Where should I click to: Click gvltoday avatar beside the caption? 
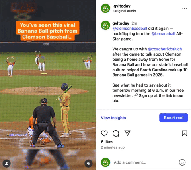[105, 25]
